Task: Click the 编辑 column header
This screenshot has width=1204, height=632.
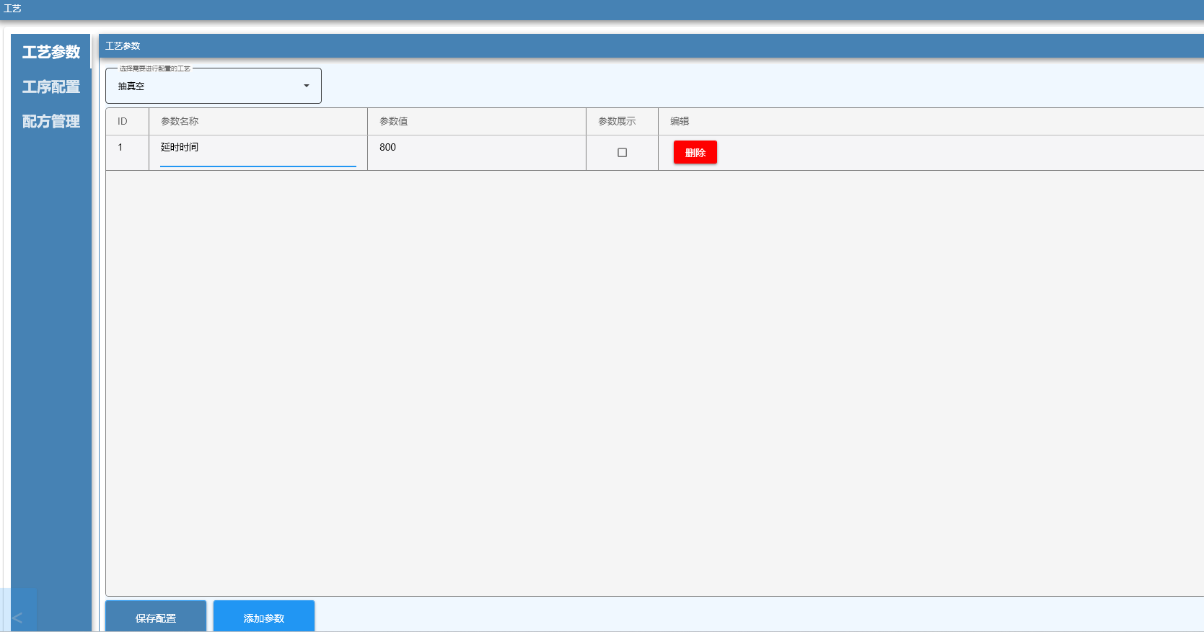Action: click(931, 122)
